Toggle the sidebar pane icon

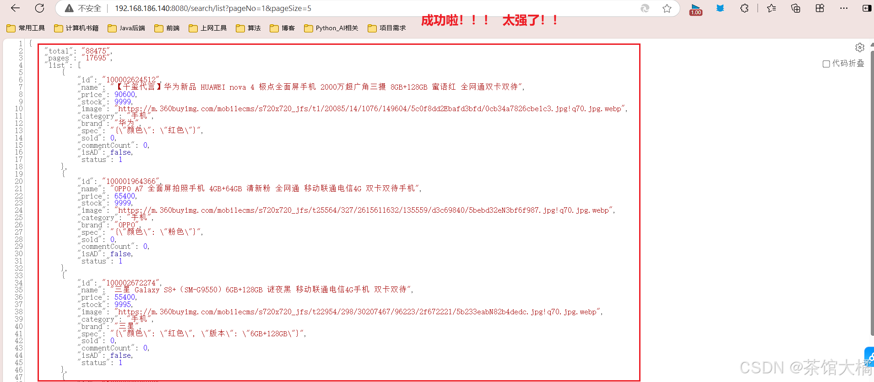867,8
